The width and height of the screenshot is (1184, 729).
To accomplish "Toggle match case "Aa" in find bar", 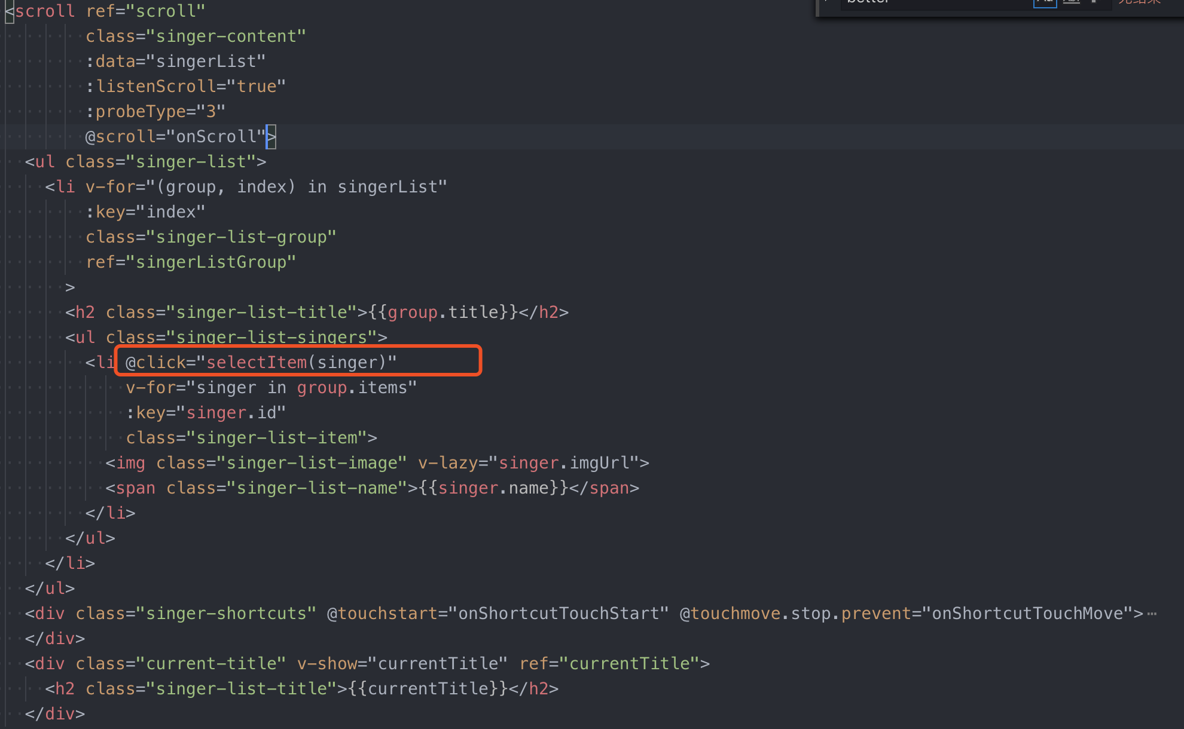I will coord(1045,3).
